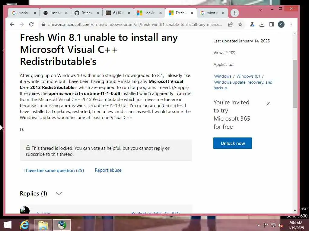Image resolution: width=309 pixels, height=231 pixels.
Task: Open Chrome's three-dot menu
Action: pyautogui.click(x=291, y=24)
